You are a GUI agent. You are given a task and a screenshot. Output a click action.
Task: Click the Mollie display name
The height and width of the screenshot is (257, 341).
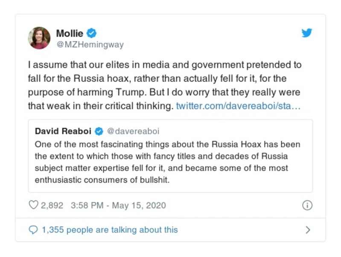[70, 33]
